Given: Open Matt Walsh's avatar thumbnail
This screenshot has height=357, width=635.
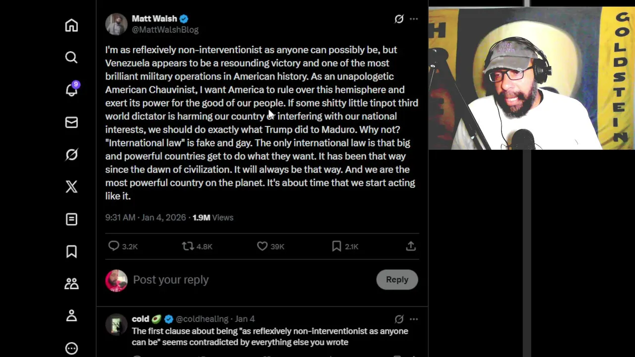Looking at the screenshot, I should click(x=117, y=24).
